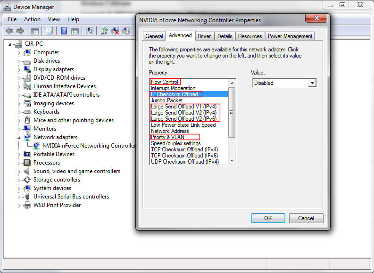374x273 pixels.
Task: Click the Disk drives category icon
Action: pos(27,61)
